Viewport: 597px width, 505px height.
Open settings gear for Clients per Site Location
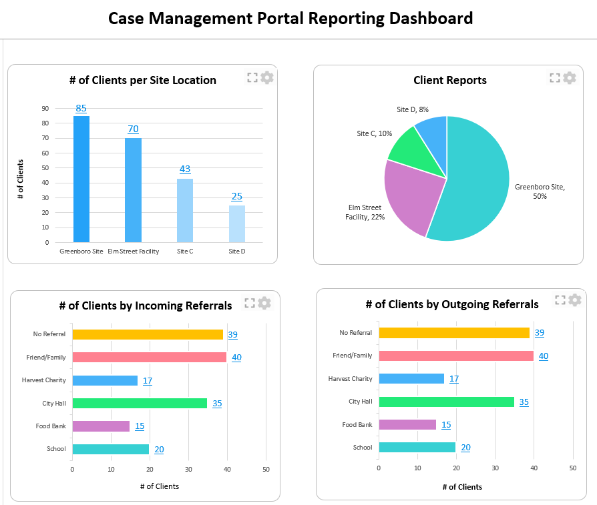tap(267, 77)
